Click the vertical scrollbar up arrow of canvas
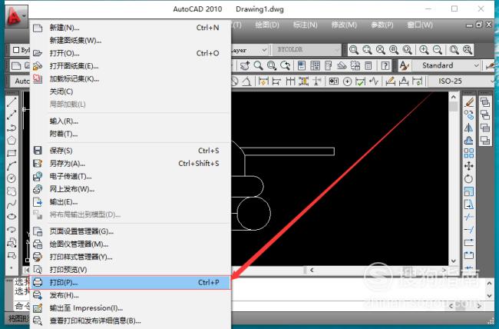The height and width of the screenshot is (329, 499). [454, 97]
